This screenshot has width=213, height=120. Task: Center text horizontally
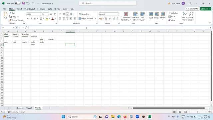click(x=64, y=19)
